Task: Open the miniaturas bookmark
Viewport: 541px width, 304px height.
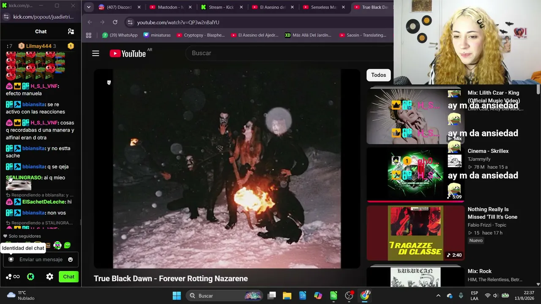Action: (x=157, y=35)
